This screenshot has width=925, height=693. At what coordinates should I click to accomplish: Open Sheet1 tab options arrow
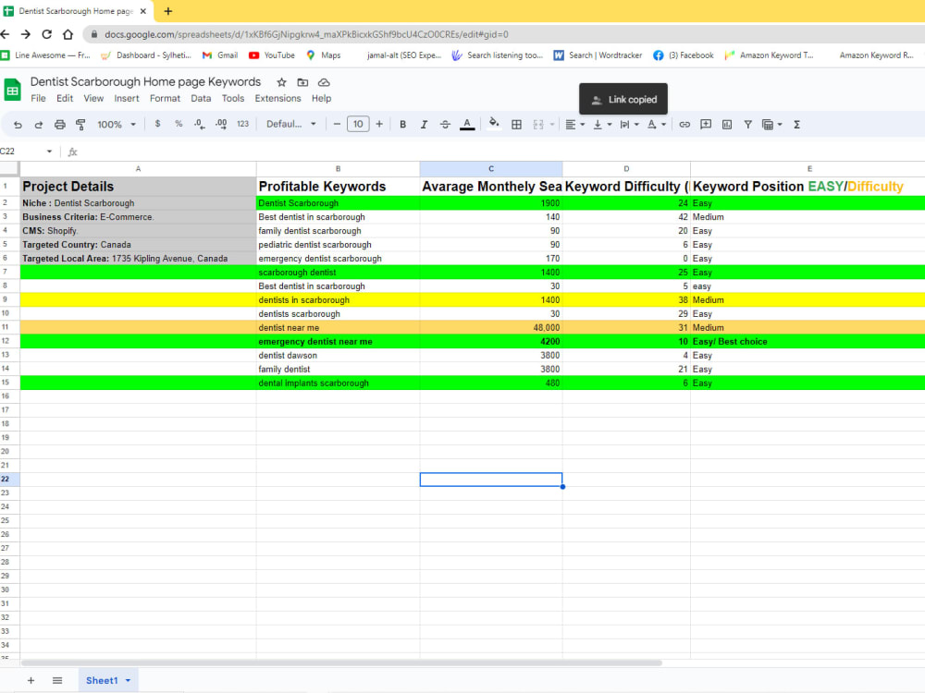pos(128,681)
